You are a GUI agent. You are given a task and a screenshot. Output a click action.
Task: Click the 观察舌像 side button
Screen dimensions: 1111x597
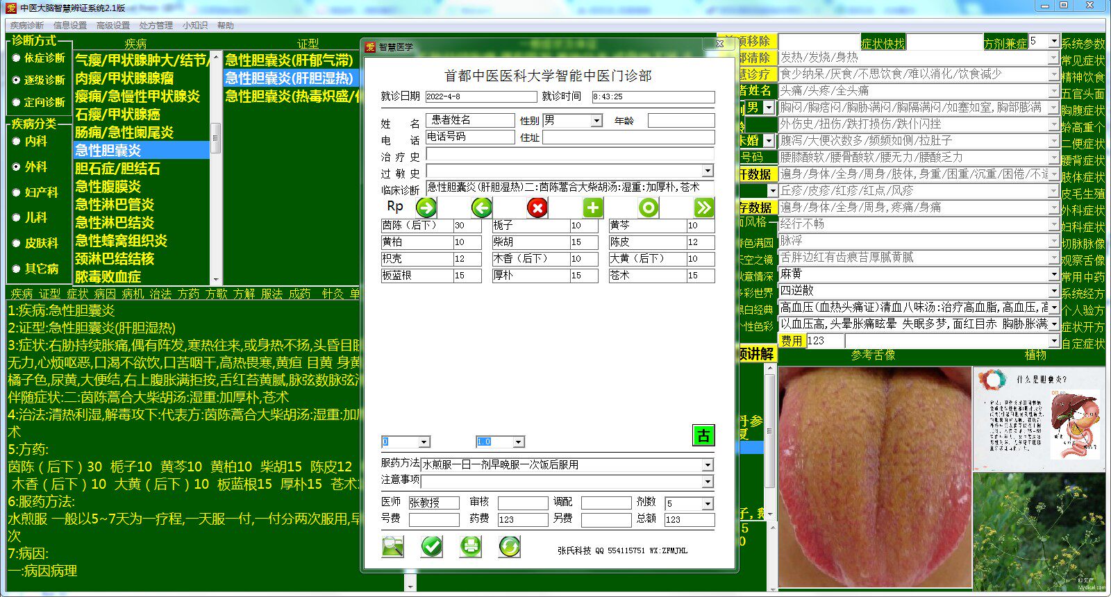[x=1083, y=260]
